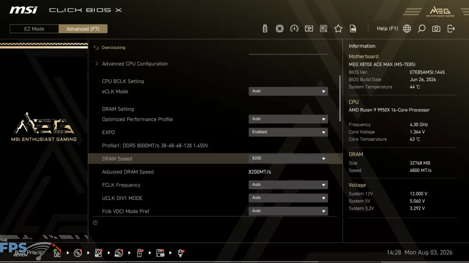Click the FCLK Frequency label
469x263 pixels.
121,185
